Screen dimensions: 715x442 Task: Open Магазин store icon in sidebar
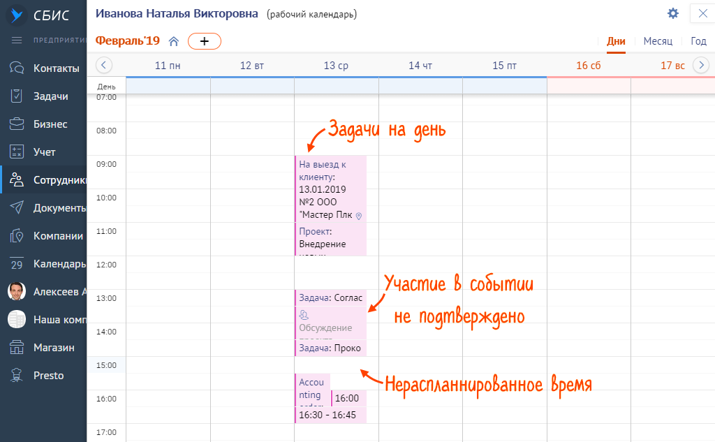(17, 348)
